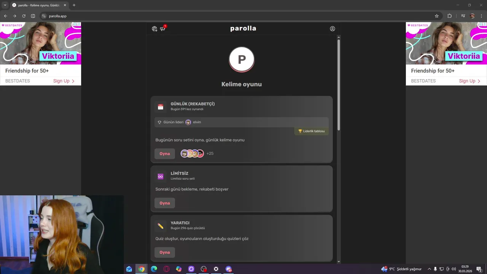Click 'Sonraki günü bekleme, rekabeti boşver' text
The height and width of the screenshot is (274, 487).
click(192, 189)
